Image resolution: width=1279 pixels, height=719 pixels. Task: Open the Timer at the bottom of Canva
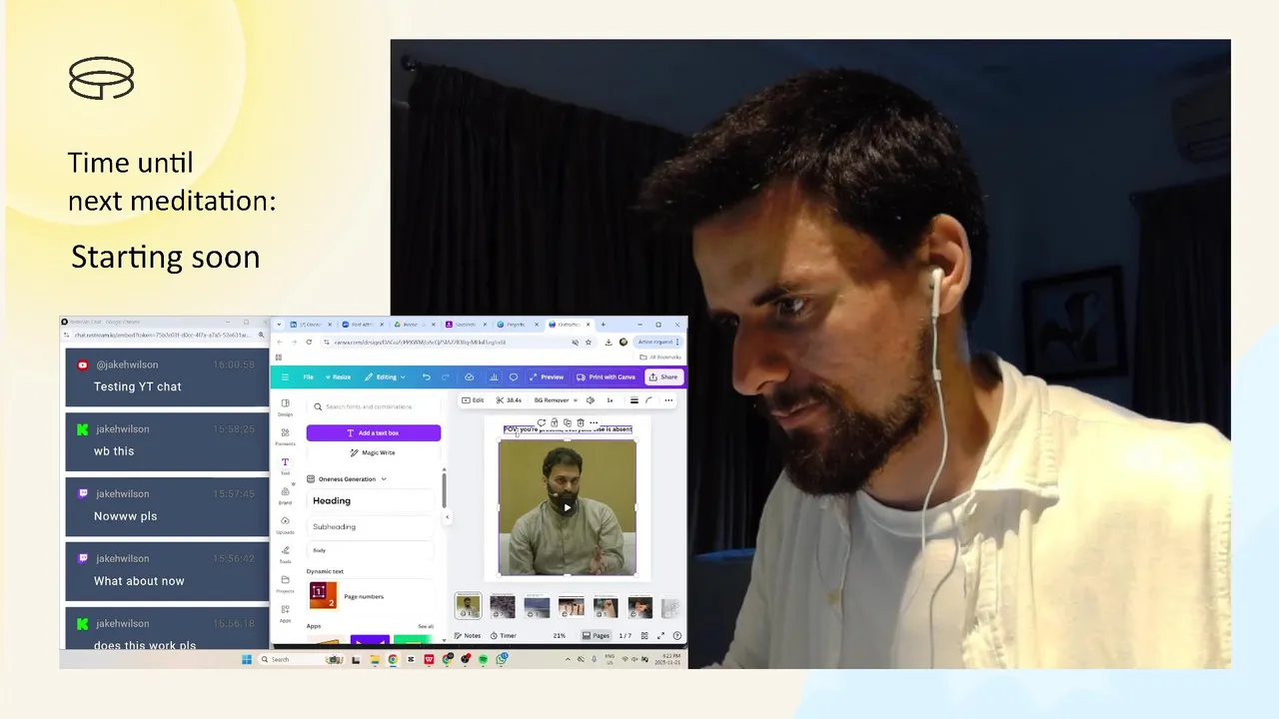point(504,636)
